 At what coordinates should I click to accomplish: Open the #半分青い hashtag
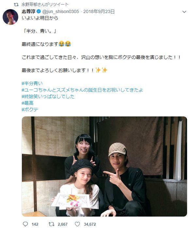click(32, 83)
